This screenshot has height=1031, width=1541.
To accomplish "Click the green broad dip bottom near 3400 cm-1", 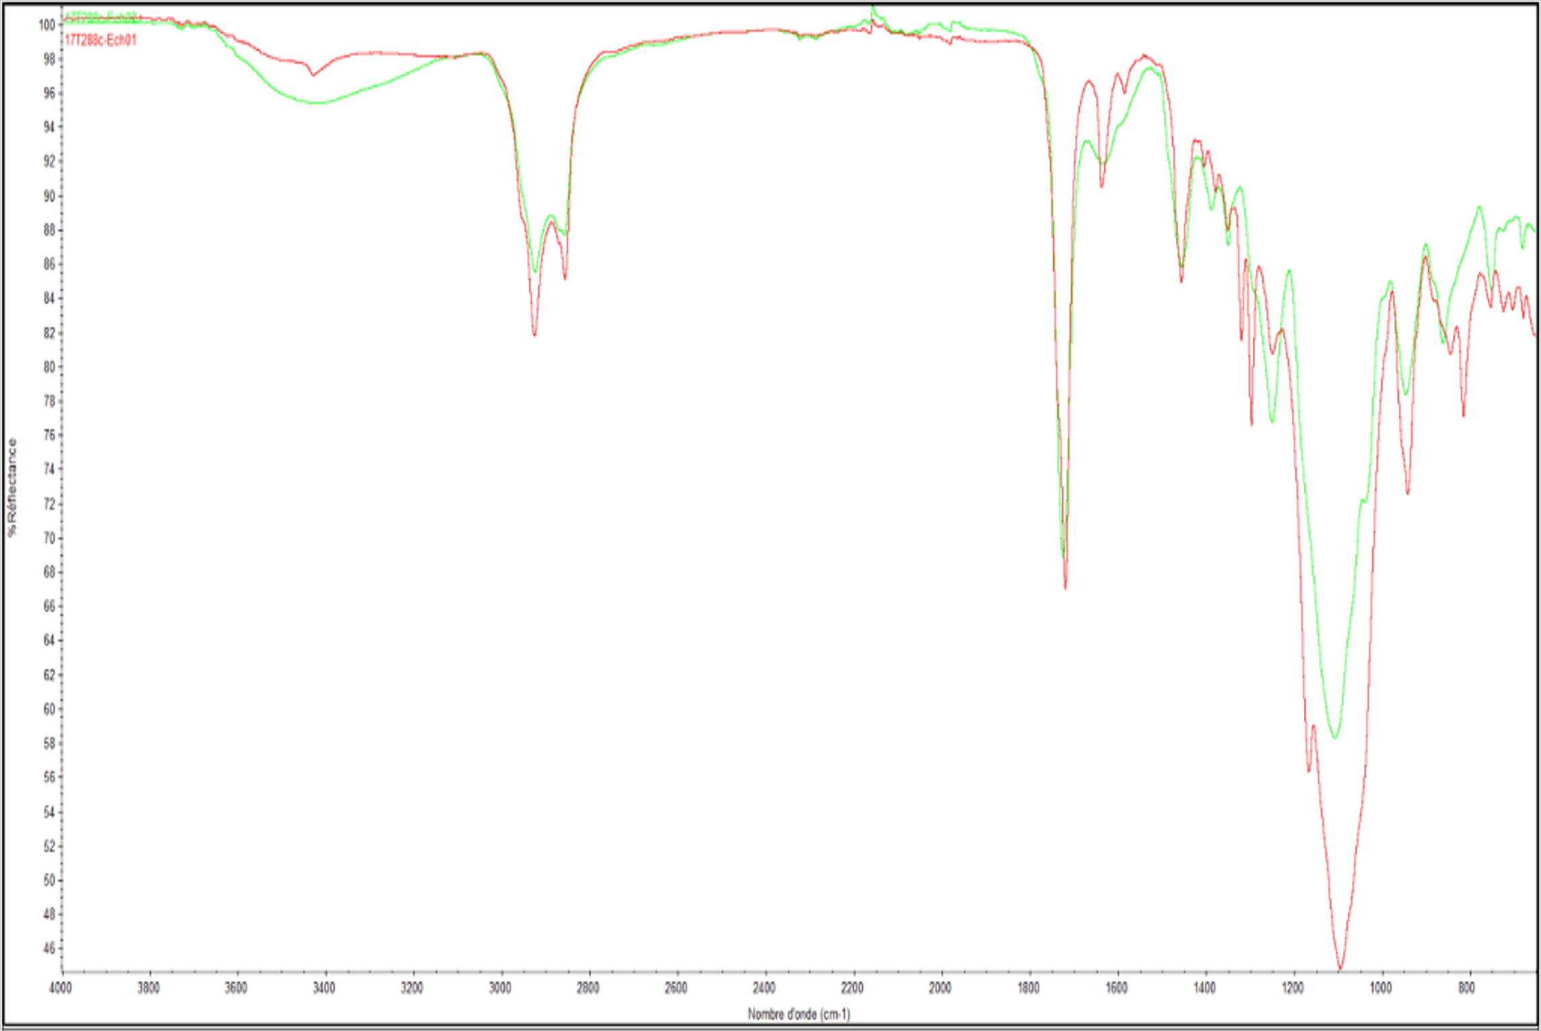I will (318, 103).
